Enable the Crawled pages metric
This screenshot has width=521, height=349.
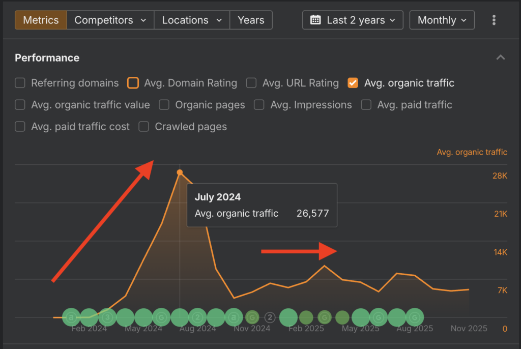coord(144,127)
